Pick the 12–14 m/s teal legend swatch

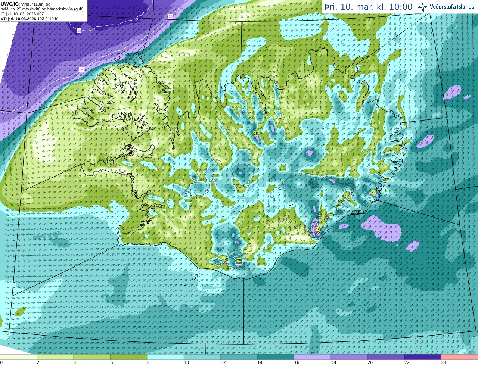[x=239, y=357]
